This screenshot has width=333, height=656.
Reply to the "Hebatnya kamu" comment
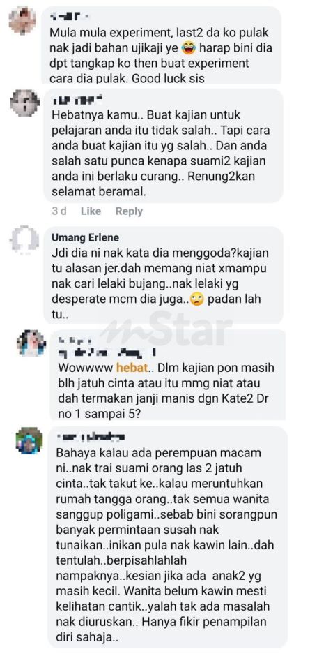tap(129, 211)
